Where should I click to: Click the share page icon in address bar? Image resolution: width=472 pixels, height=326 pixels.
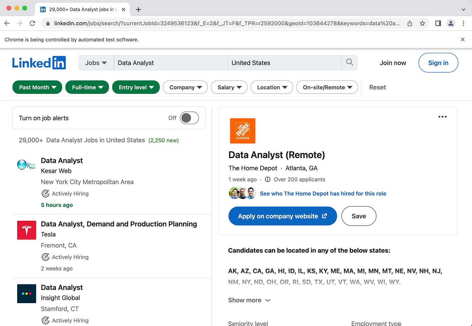tap(410, 23)
